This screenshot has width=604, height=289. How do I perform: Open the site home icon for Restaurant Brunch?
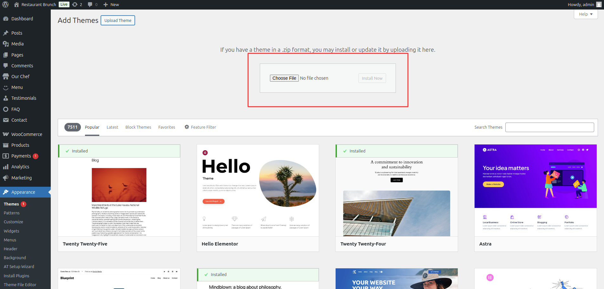tap(16, 4)
